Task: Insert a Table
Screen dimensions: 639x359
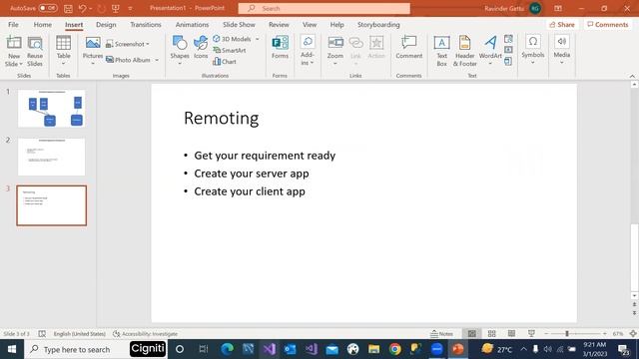Action: coord(63,51)
